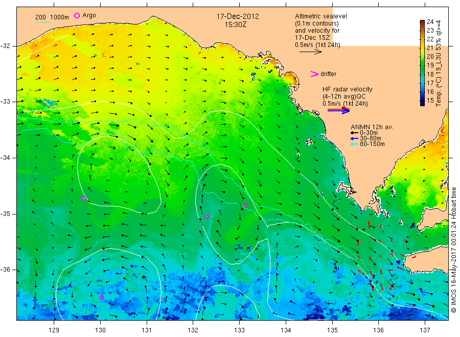The height and width of the screenshot is (337, 460).
Task: Click the cyan 80-150m ANMN arrow
Action: click(x=354, y=144)
